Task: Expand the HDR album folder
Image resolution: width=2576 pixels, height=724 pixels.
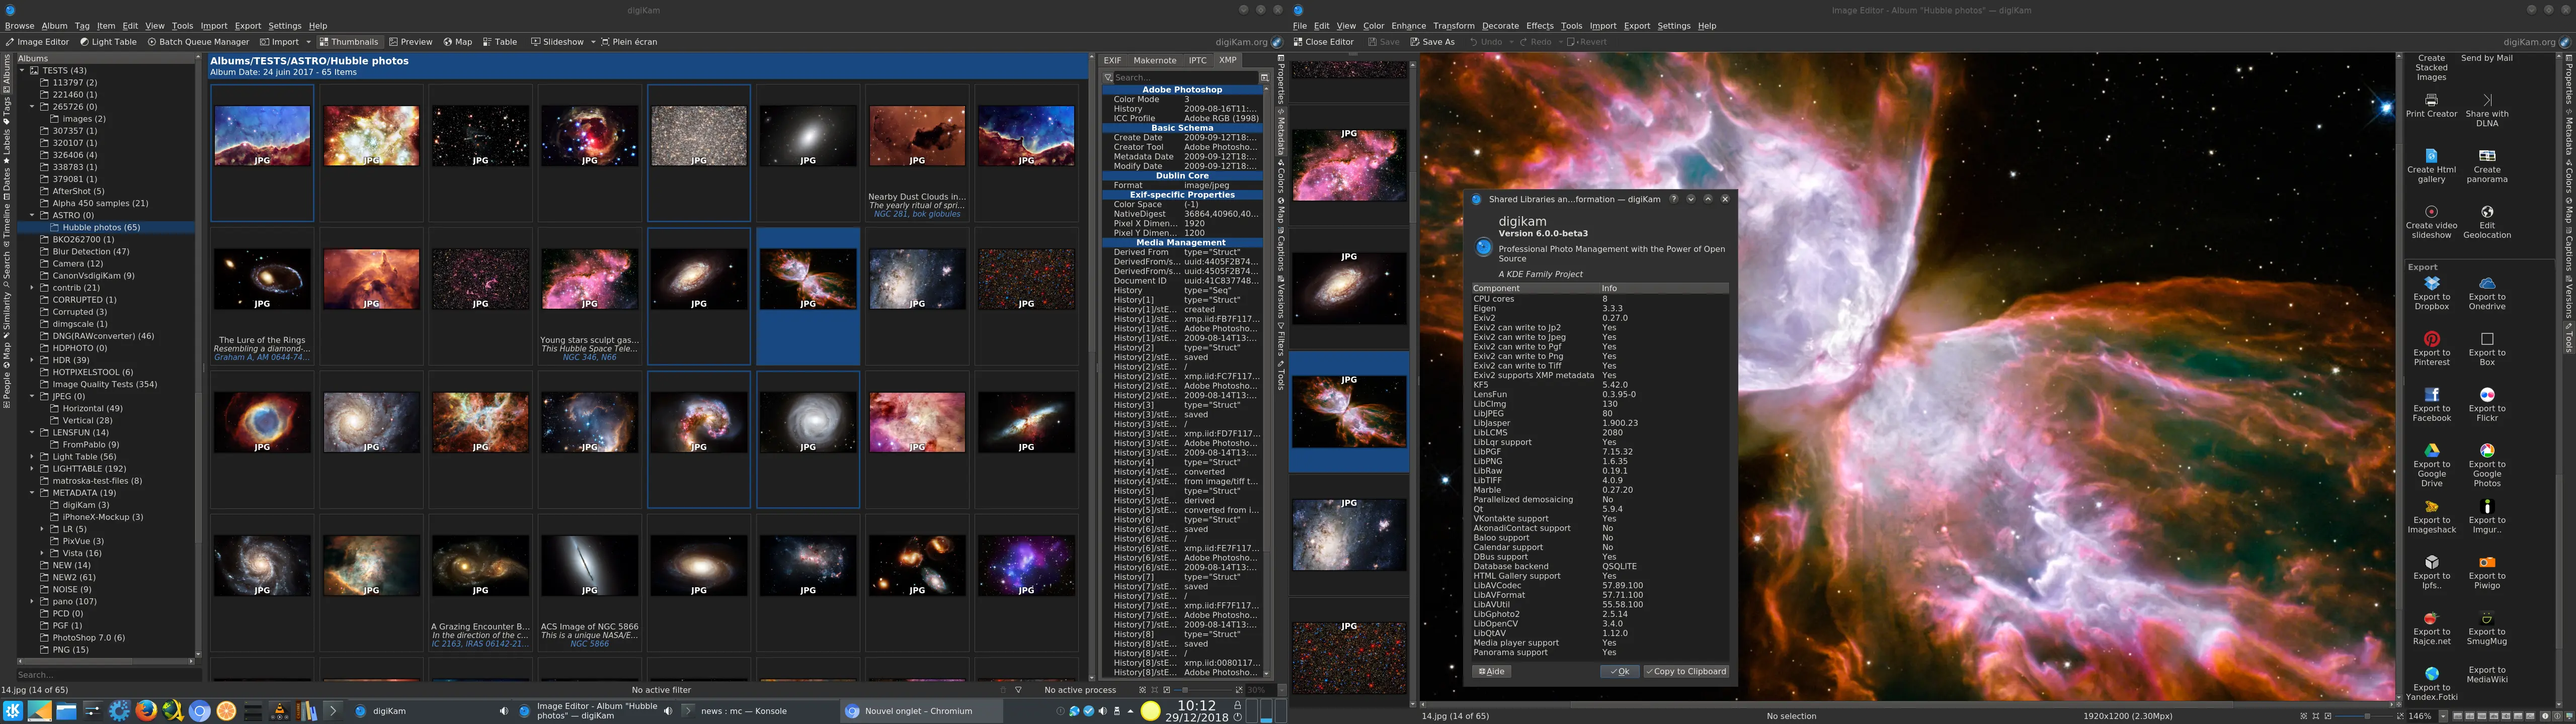Action: coord(32,360)
